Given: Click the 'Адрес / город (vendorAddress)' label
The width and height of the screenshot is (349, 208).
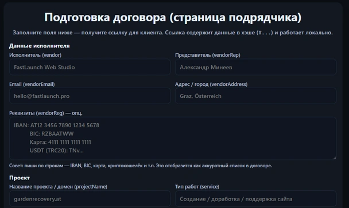Looking at the screenshot, I should pos(211,84).
